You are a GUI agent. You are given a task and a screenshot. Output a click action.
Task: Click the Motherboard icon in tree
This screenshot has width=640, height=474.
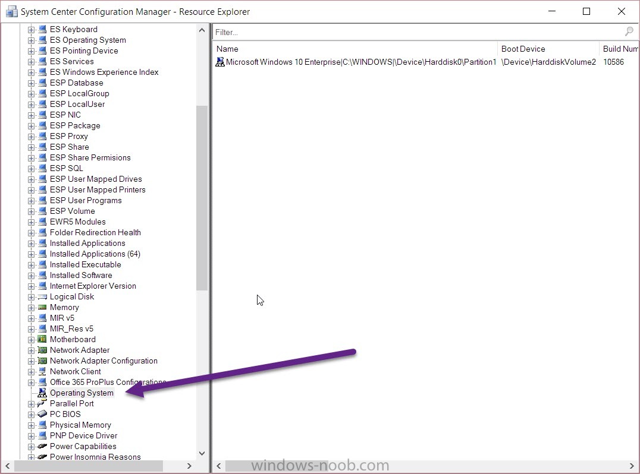point(42,339)
